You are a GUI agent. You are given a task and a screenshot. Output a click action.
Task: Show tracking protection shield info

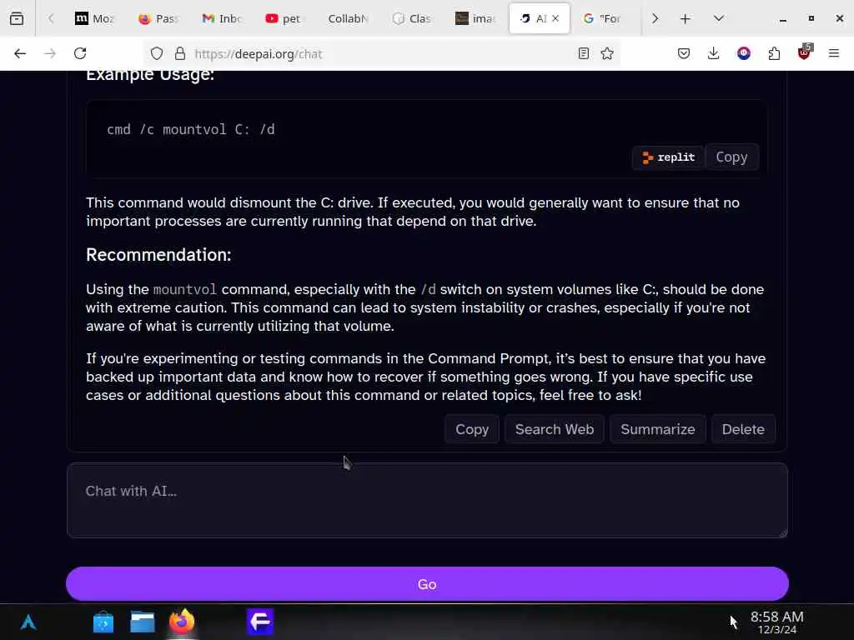tap(157, 54)
